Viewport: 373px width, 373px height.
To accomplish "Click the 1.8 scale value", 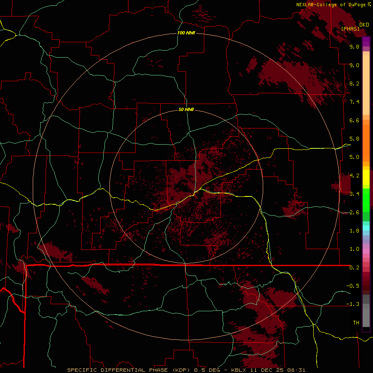I will coord(354,231).
